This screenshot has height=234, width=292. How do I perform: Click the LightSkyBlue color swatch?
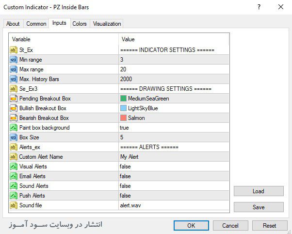click(x=123, y=108)
